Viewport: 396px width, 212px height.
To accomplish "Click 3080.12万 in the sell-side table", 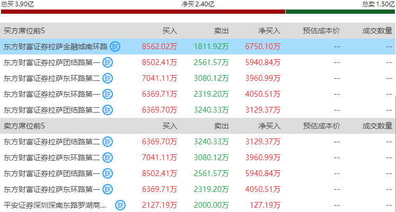I will 211,158.
